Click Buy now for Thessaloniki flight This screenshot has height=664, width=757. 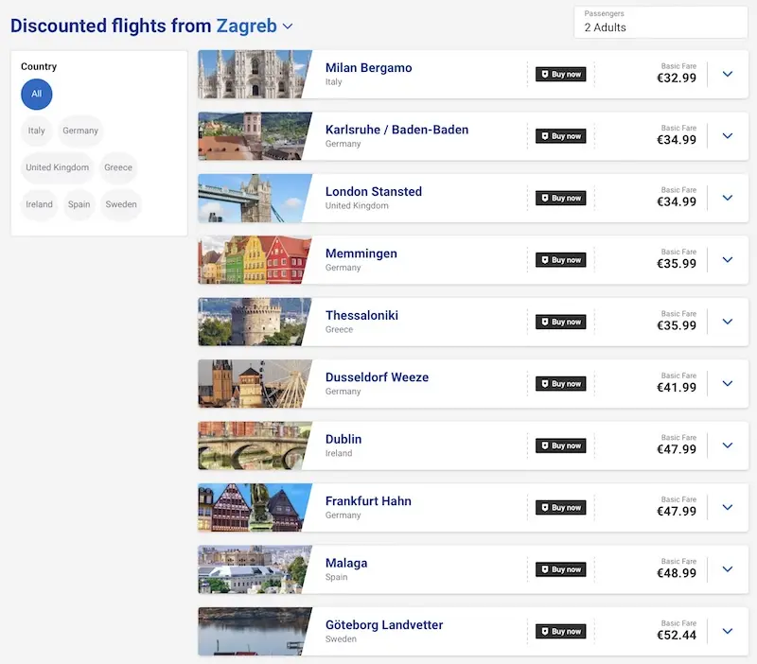(560, 322)
